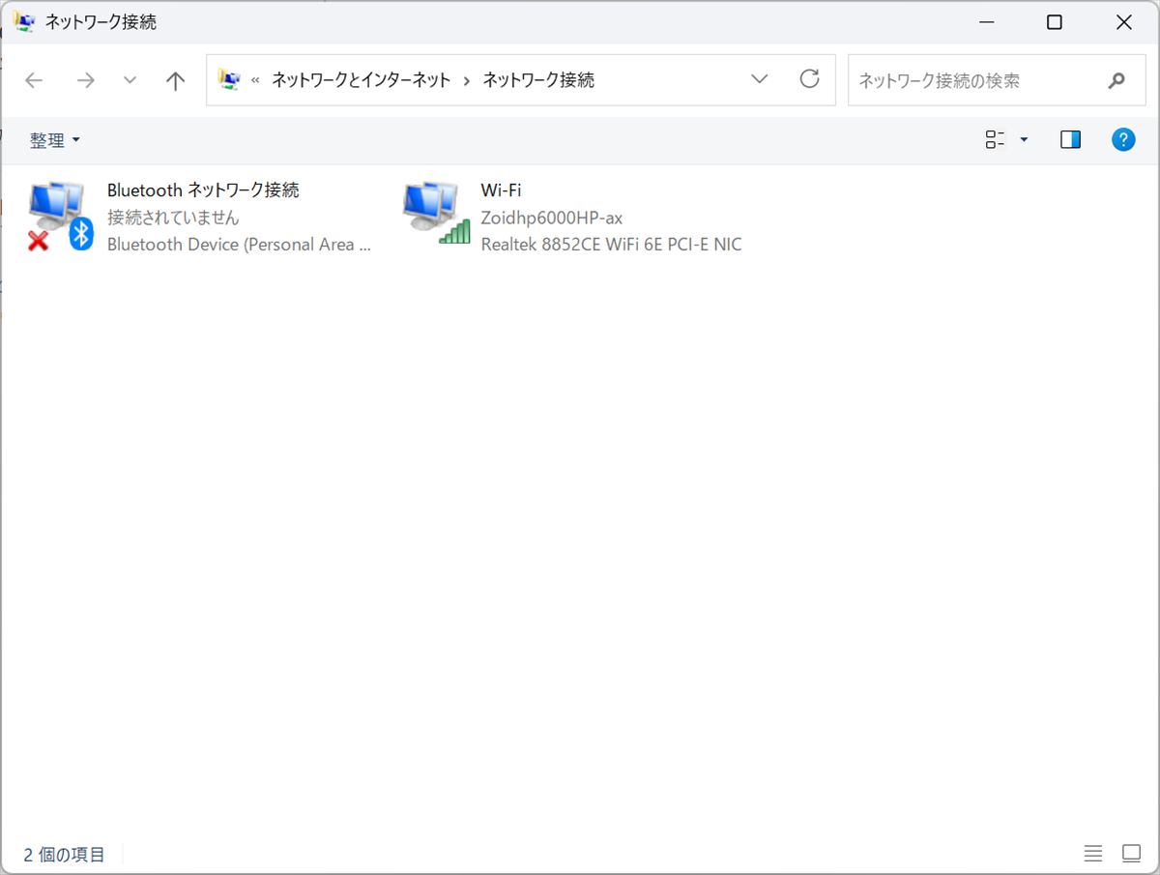Expand the recent locations dropdown chevron

tap(130, 80)
